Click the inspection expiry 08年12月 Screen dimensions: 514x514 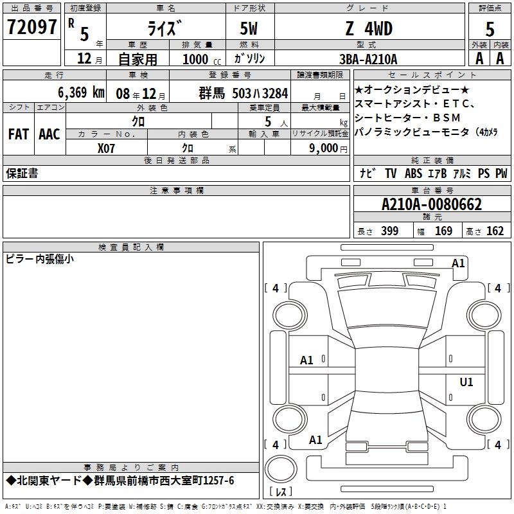(x=141, y=94)
